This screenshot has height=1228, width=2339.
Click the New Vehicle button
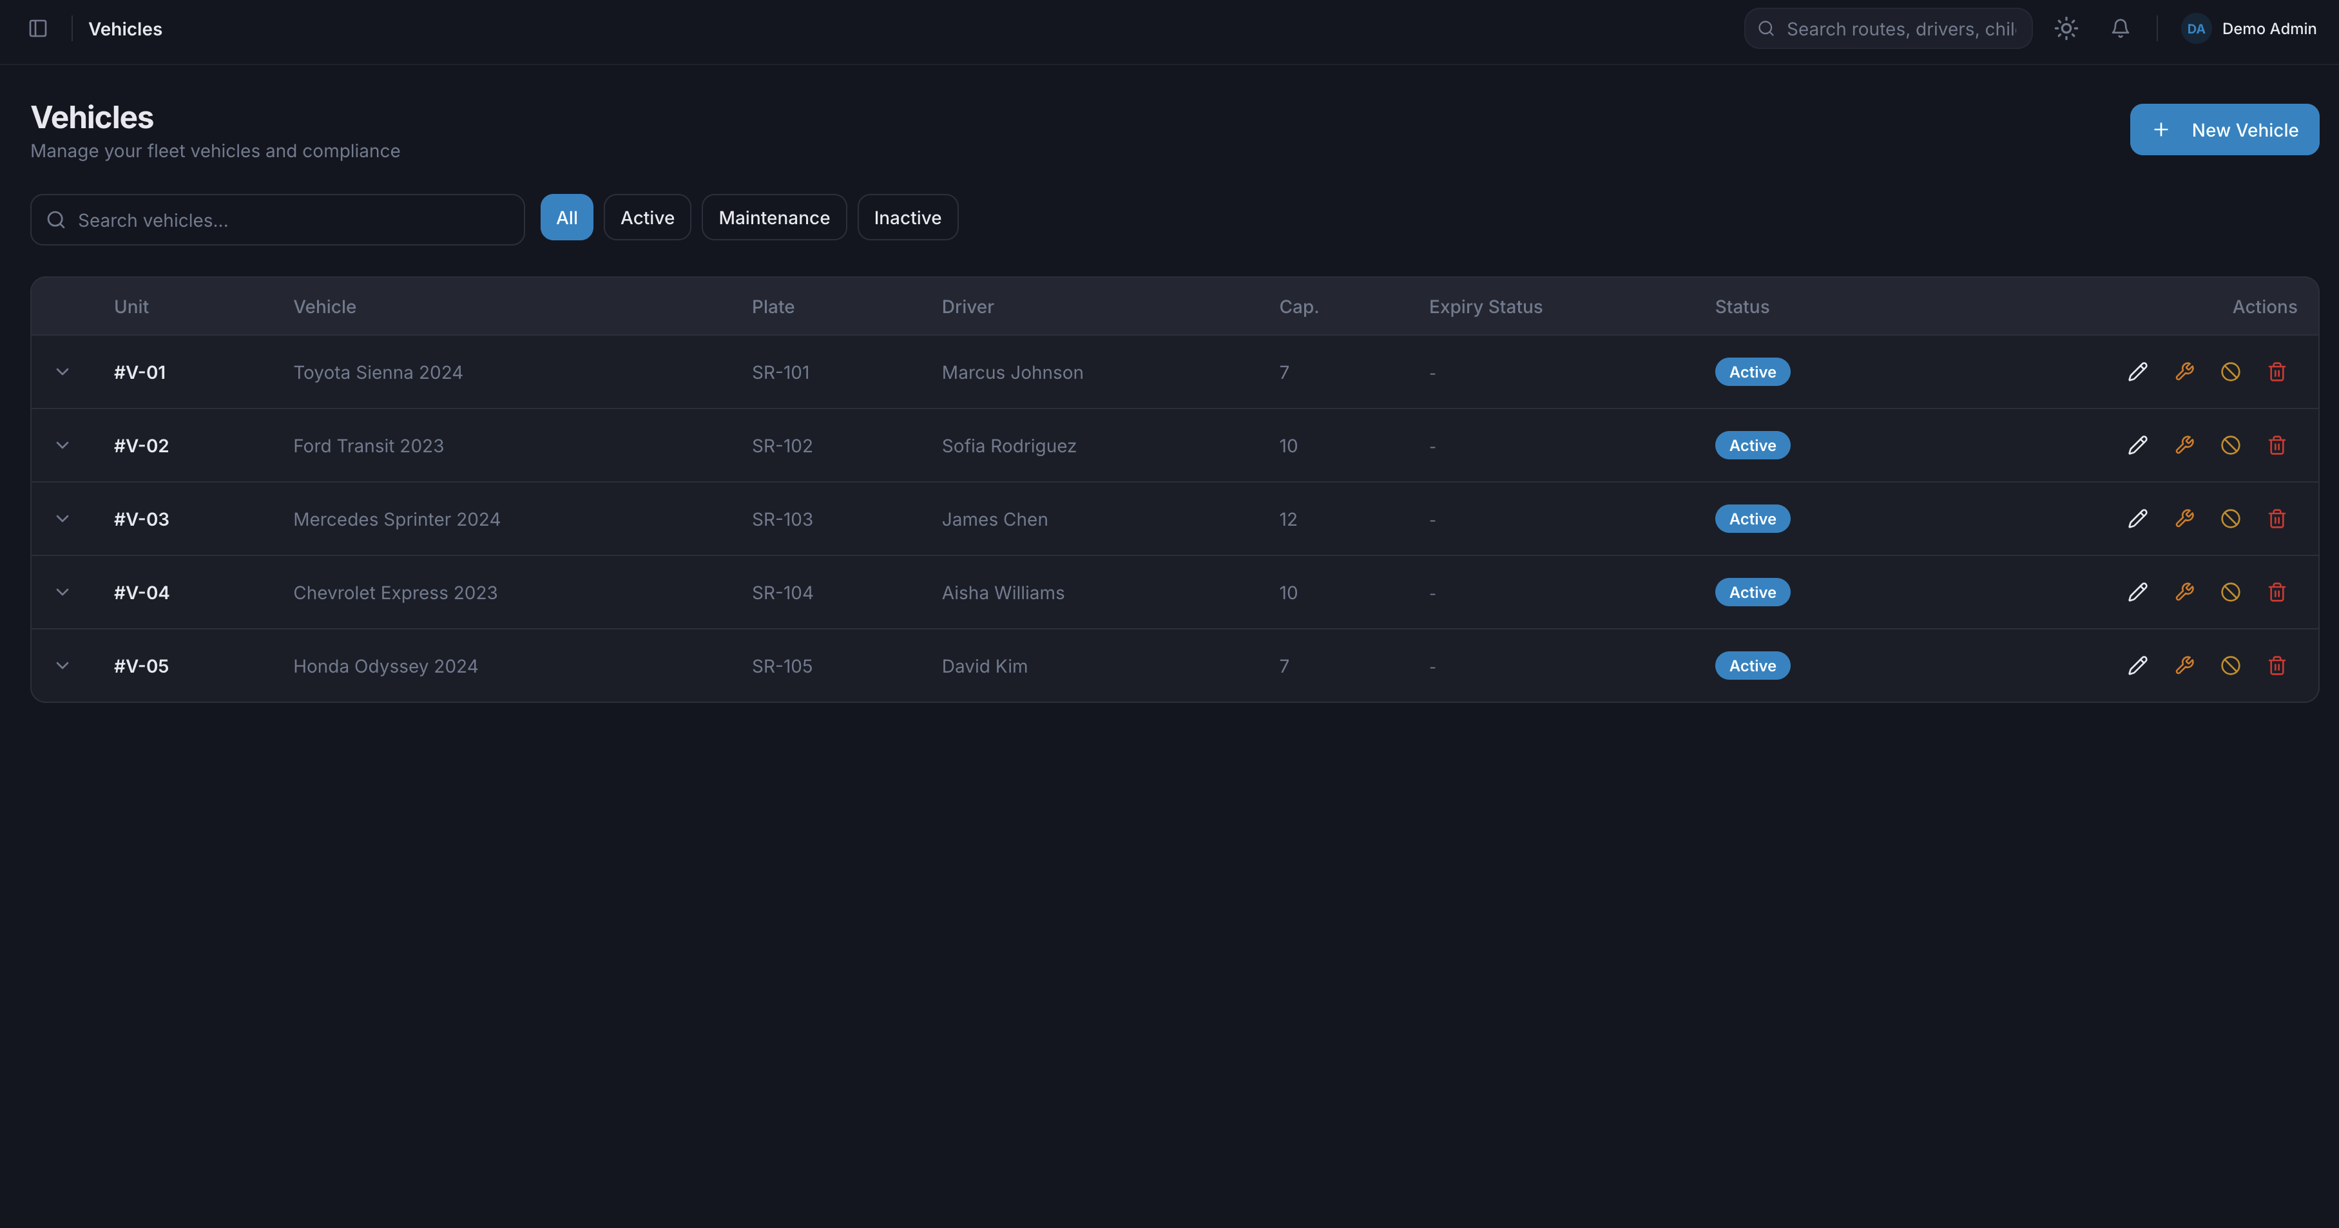coord(2224,130)
